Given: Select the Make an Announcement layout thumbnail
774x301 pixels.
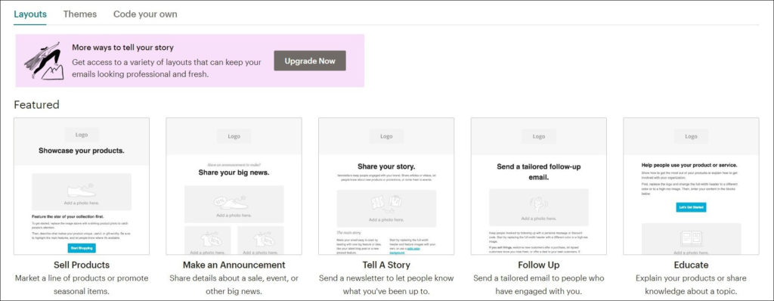Looking at the screenshot, I should 234,186.
